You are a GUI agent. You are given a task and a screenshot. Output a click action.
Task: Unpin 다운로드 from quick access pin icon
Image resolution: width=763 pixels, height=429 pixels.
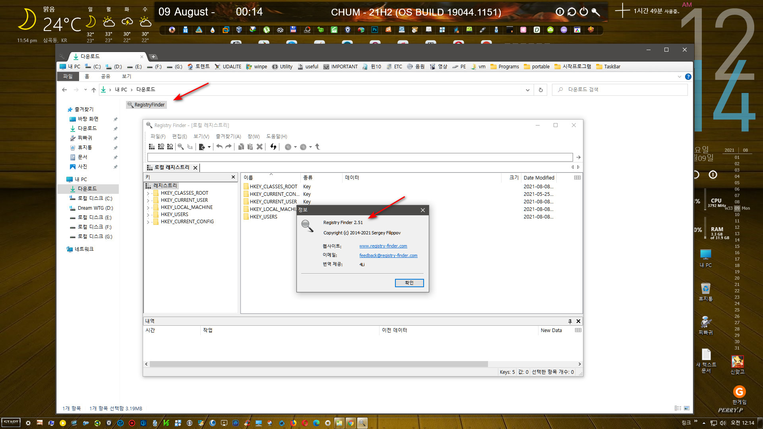click(115, 129)
